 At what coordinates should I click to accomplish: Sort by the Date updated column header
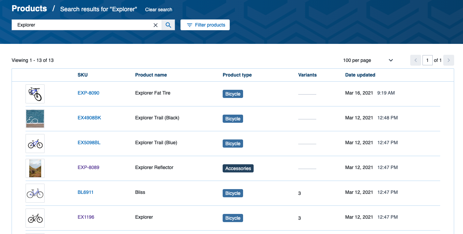[360, 75]
